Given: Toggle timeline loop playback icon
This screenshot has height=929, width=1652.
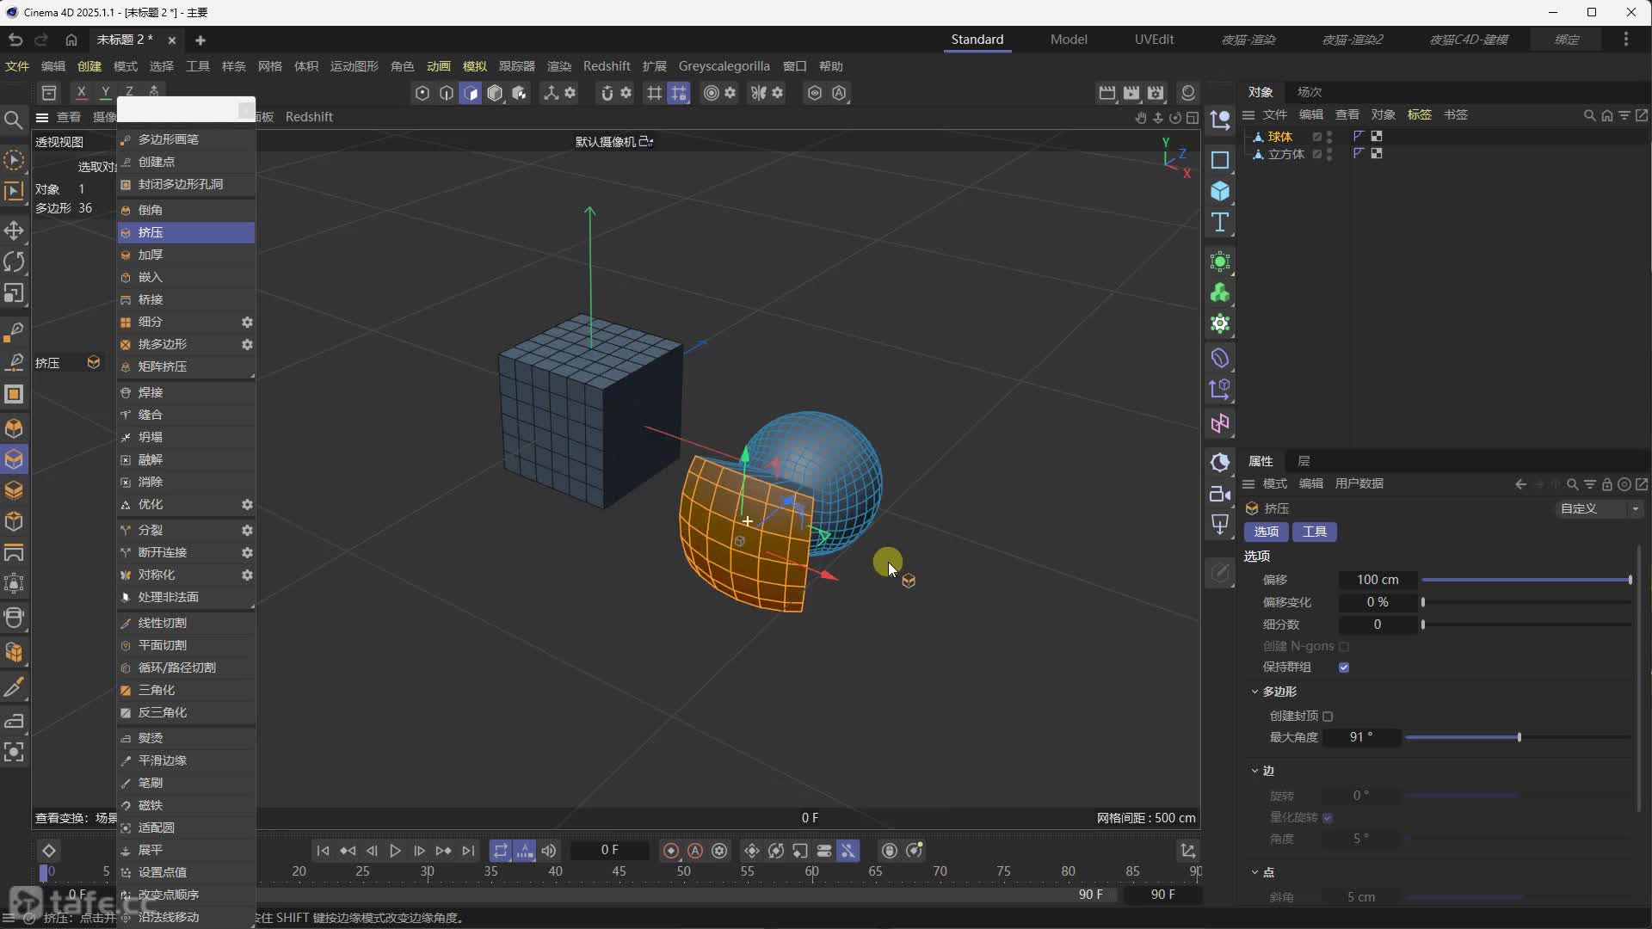Looking at the screenshot, I should point(500,851).
